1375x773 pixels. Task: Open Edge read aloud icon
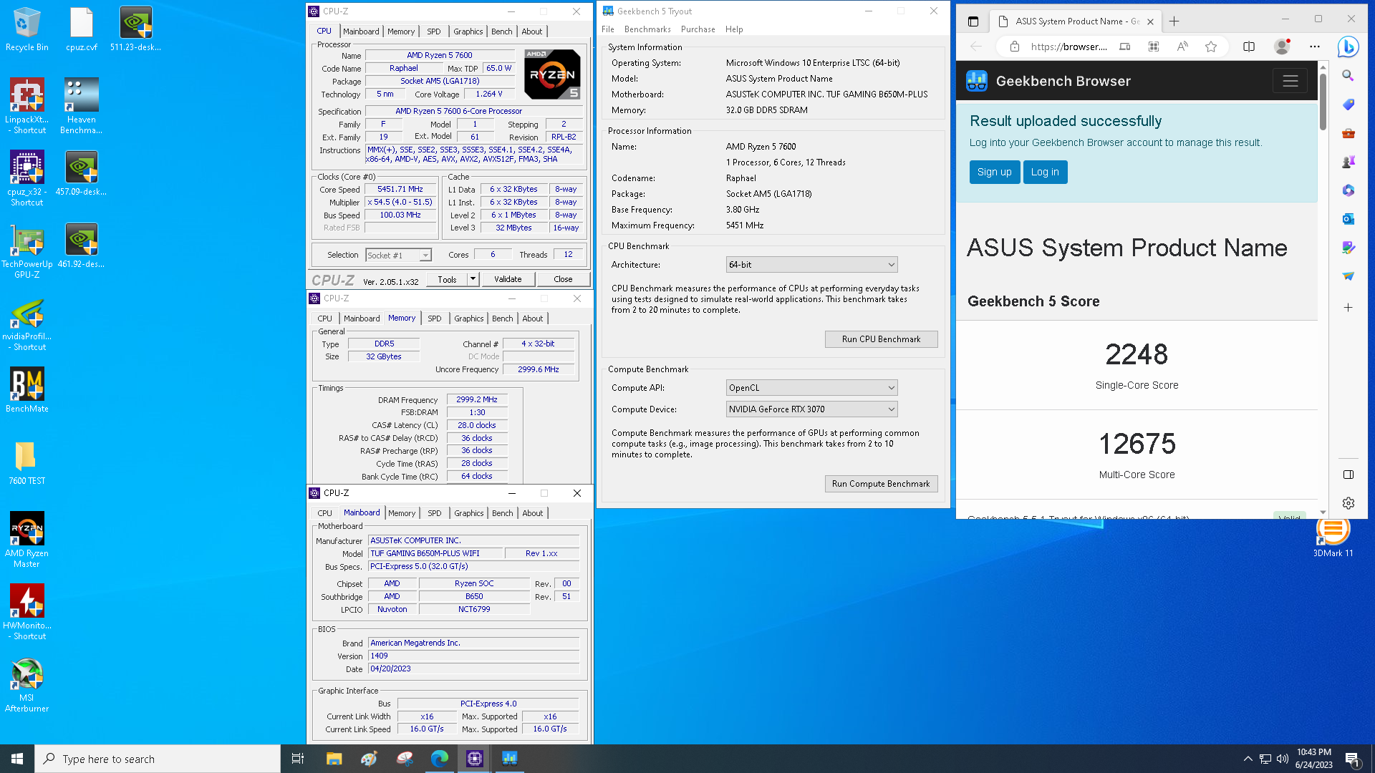point(1182,47)
